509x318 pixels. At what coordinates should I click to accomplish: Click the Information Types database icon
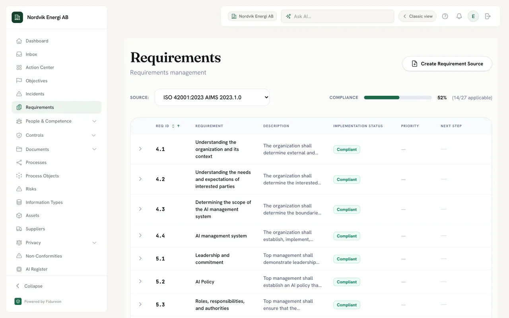click(19, 202)
